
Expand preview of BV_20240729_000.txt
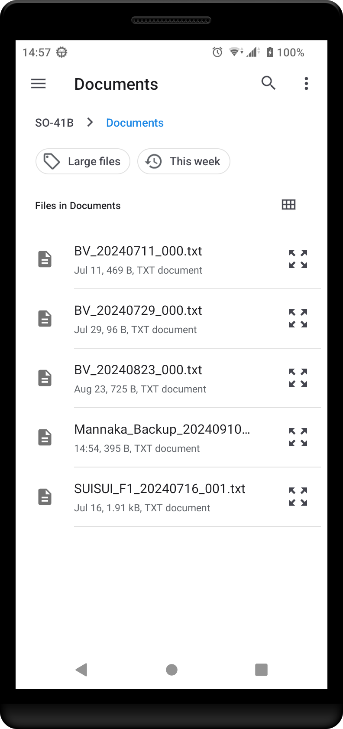pos(298,318)
